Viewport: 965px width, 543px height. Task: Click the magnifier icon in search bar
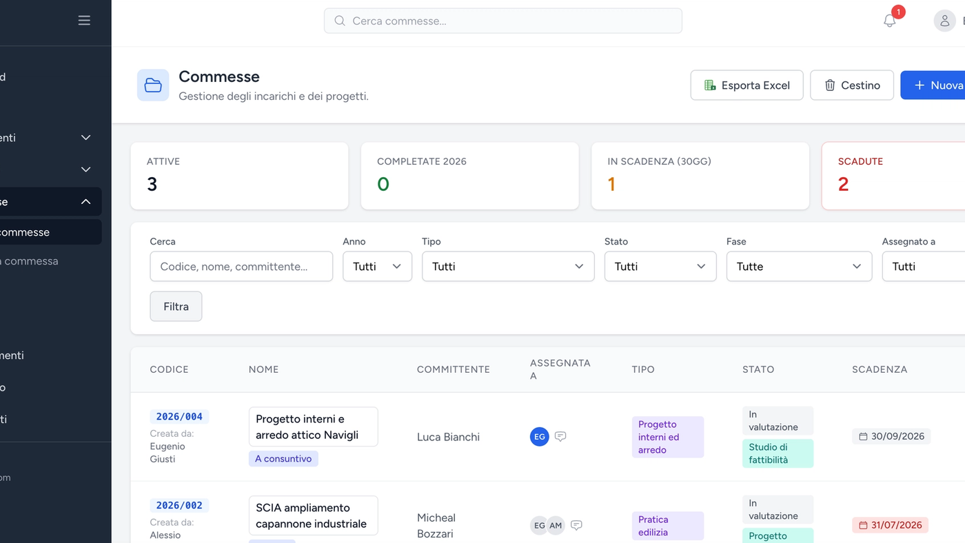pyautogui.click(x=339, y=21)
